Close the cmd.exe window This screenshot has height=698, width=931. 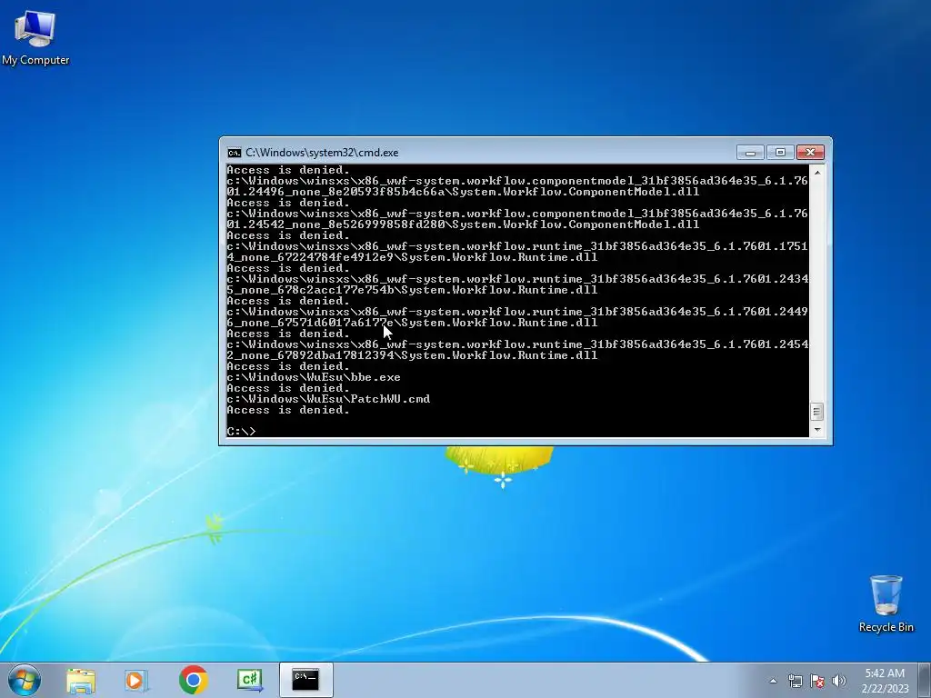810,153
